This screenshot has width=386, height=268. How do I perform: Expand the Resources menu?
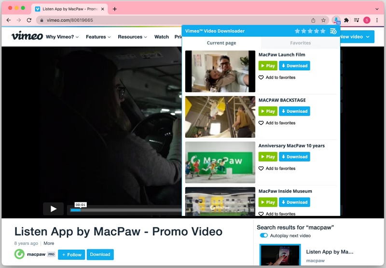pos(132,37)
